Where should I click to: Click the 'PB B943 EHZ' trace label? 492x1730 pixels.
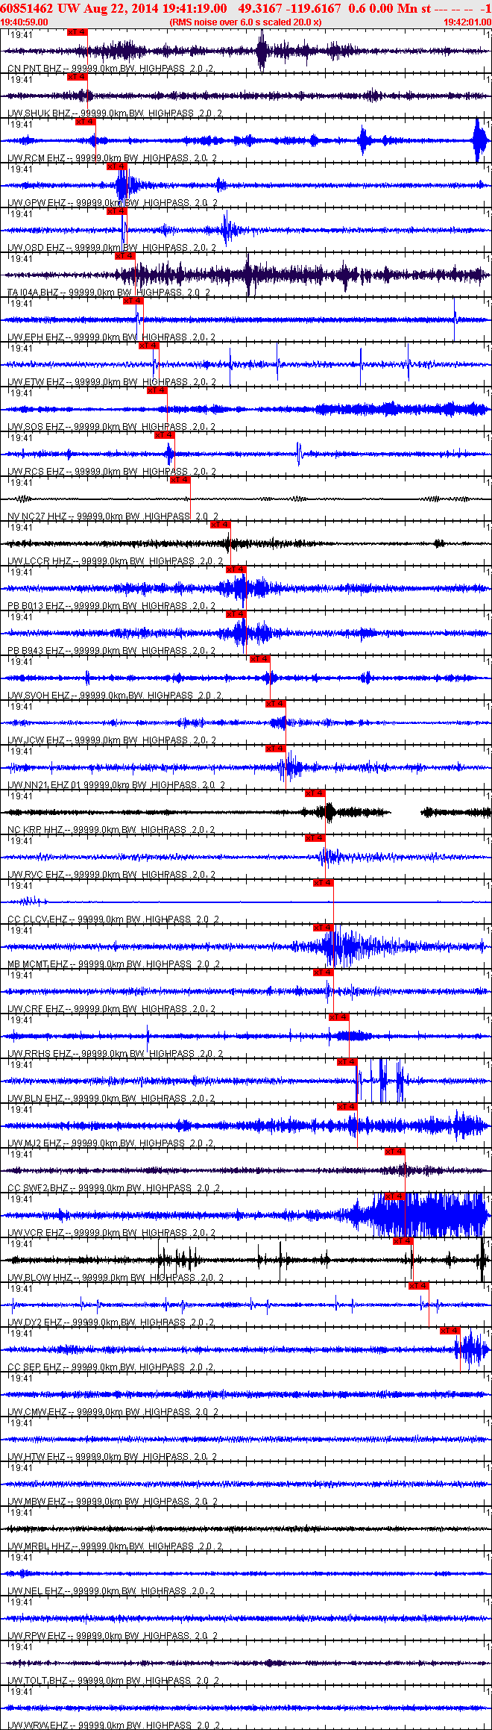tap(36, 651)
